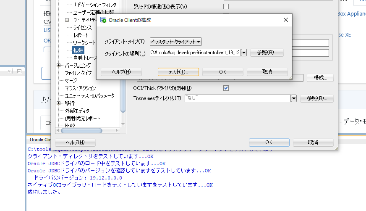Open the クライアント・タイプ dropdown

click(176, 42)
